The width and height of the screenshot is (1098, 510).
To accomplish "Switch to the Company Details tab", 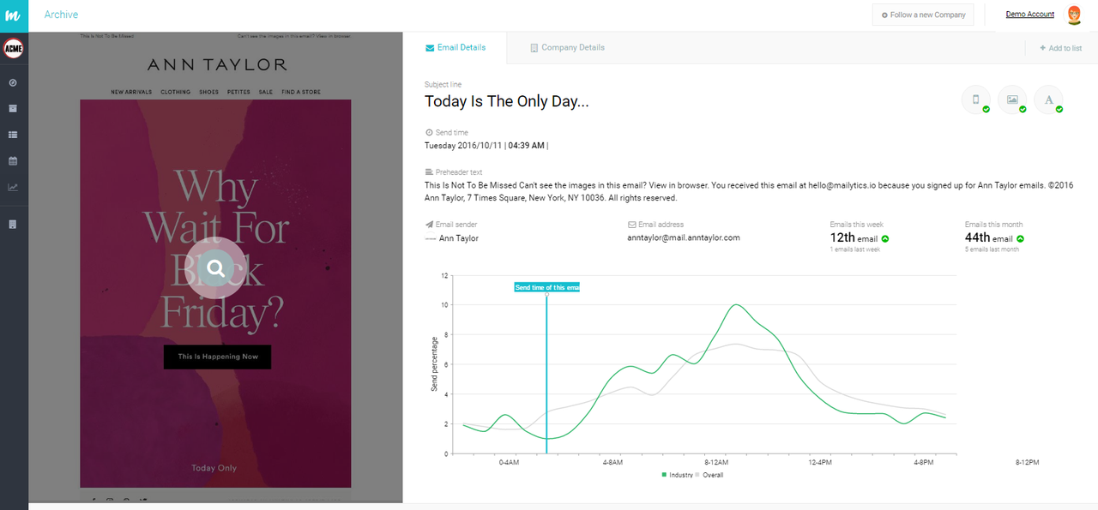I will tap(567, 48).
